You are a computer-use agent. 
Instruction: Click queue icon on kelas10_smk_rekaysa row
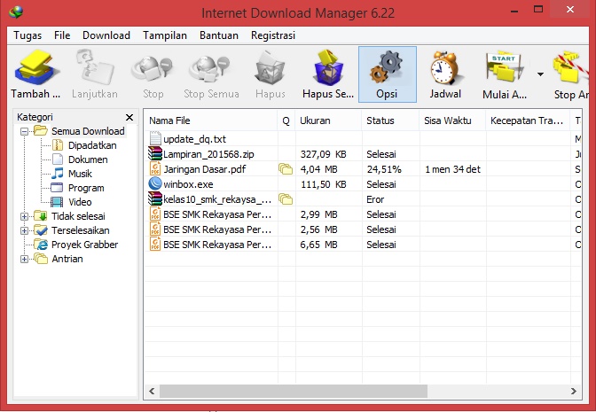(x=286, y=199)
